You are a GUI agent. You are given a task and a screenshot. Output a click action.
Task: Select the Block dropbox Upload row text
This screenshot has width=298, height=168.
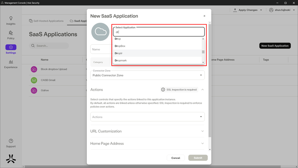click(54, 69)
